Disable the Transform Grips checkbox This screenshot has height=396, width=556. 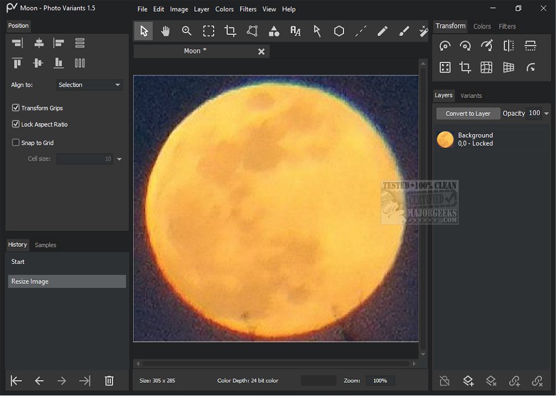pos(16,108)
